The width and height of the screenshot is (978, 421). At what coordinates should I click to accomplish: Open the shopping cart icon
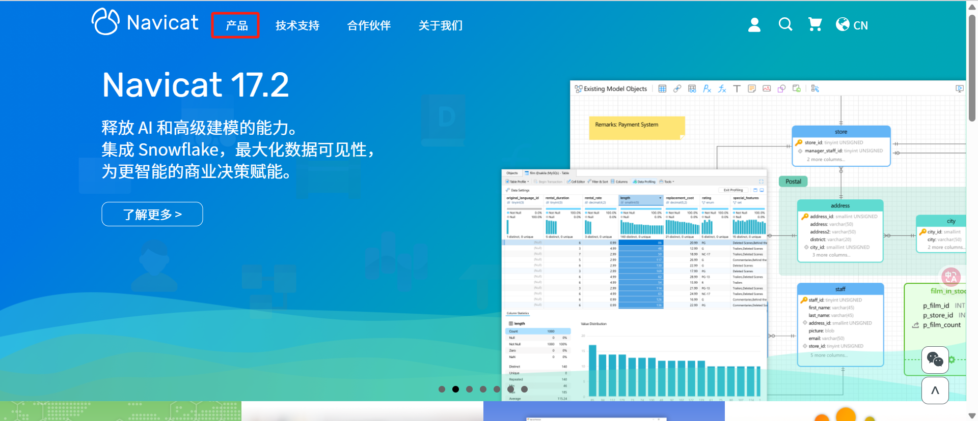(815, 24)
